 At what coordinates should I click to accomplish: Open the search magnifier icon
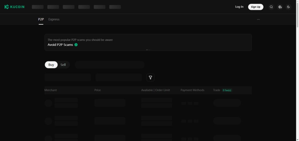pos(271,7)
